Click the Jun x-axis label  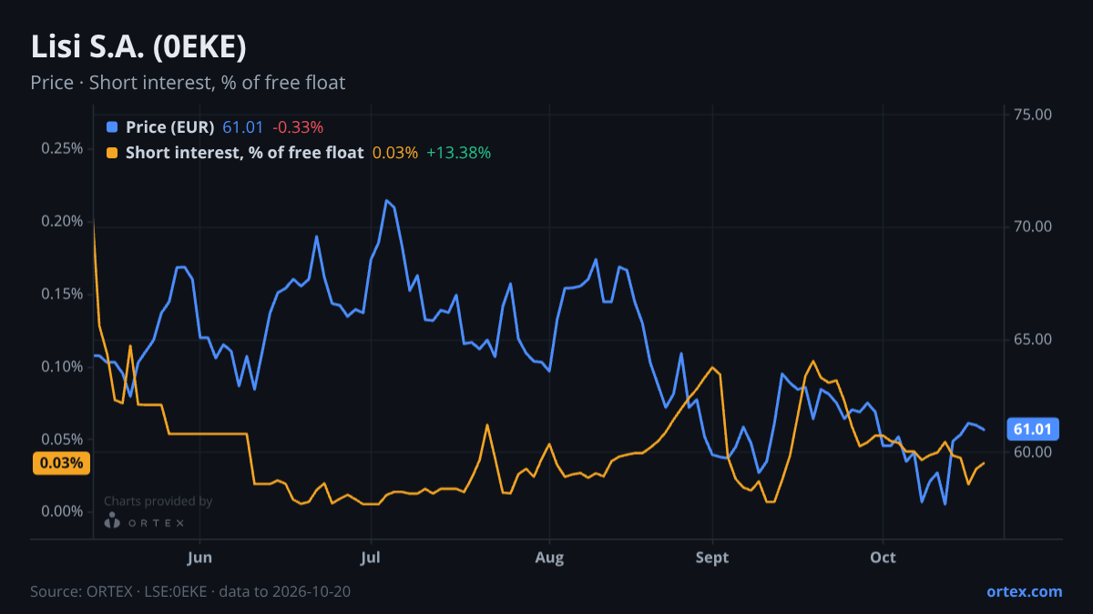pos(199,557)
